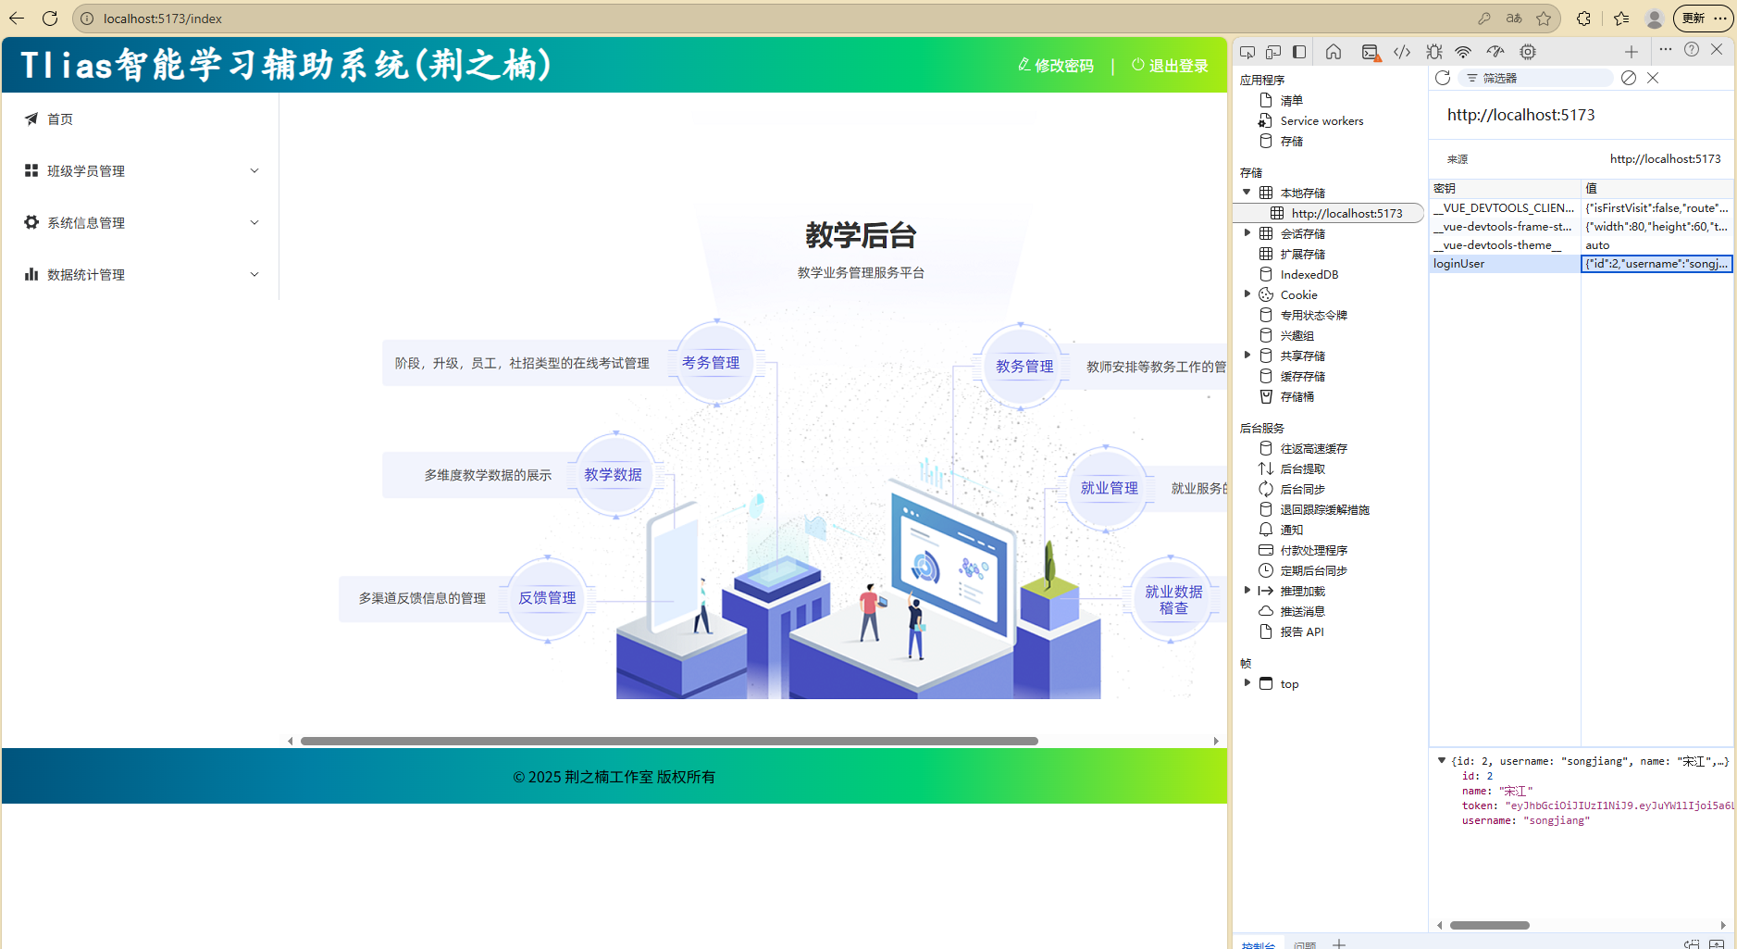Image resolution: width=1737 pixels, height=949 pixels.
Task: Open the DevTools Welcome home tab icon
Action: (1333, 52)
